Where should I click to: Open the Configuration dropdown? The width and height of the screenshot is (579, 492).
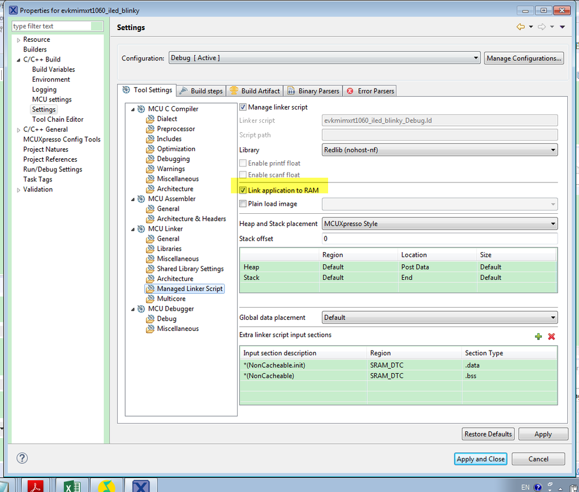[x=324, y=58]
